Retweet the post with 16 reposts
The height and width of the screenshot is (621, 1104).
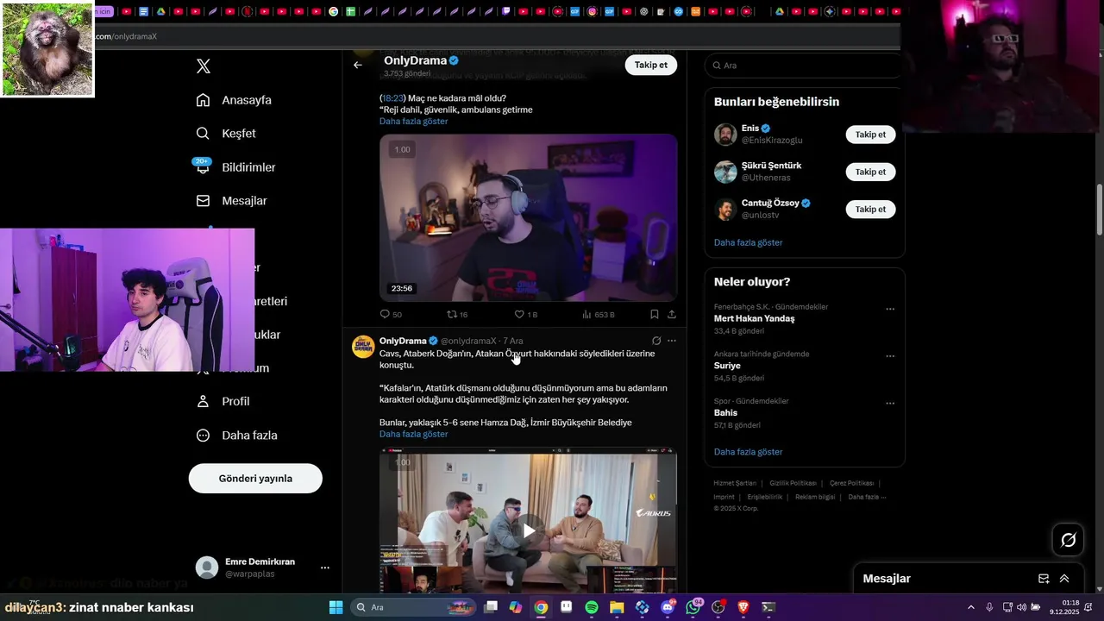[x=457, y=315]
